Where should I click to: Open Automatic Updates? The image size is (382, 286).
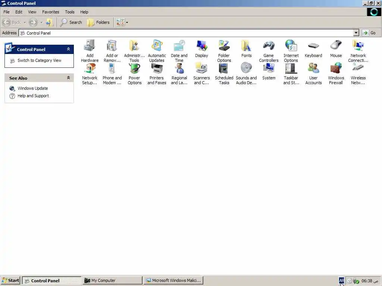coord(157,51)
